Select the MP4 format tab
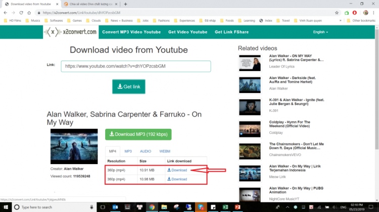The image size is (379, 212). pyautogui.click(x=113, y=151)
